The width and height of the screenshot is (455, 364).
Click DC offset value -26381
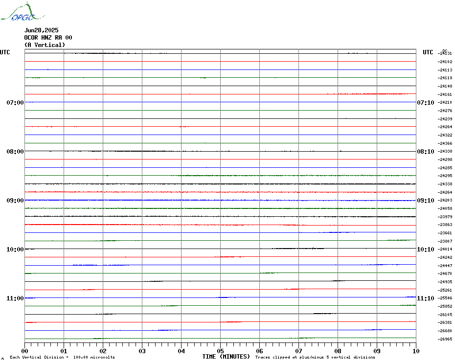point(445,322)
